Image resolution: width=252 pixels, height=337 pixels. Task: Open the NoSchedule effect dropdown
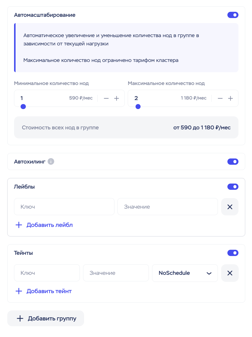(185, 273)
